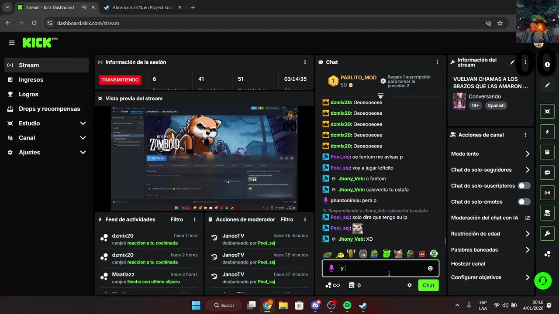The width and height of the screenshot is (559, 314).
Task: Select the Stream sidebar item
Action: point(47,65)
